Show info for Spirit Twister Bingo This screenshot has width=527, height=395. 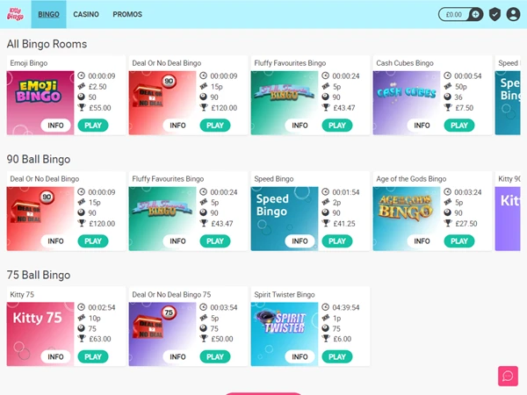pyautogui.click(x=300, y=356)
